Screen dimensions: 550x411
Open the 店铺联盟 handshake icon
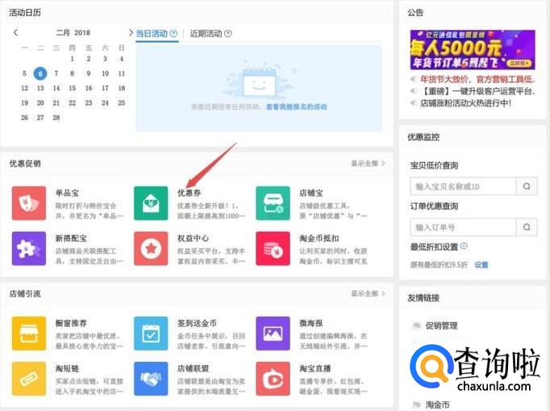(151, 379)
